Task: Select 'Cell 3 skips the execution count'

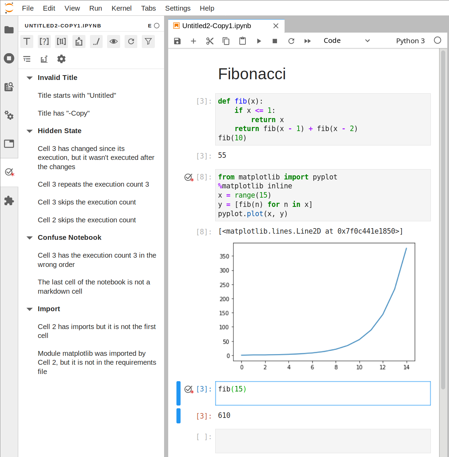Action: tap(87, 202)
